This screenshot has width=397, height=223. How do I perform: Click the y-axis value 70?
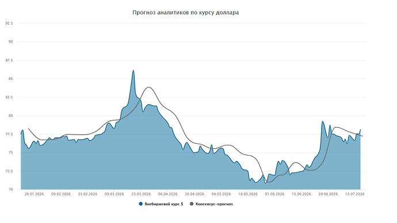[11, 189]
